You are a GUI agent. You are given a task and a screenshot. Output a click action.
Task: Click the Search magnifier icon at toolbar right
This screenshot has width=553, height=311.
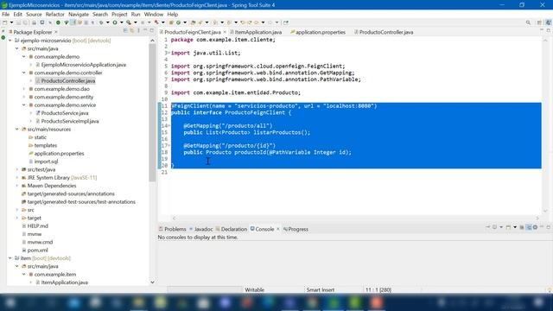[x=528, y=22]
